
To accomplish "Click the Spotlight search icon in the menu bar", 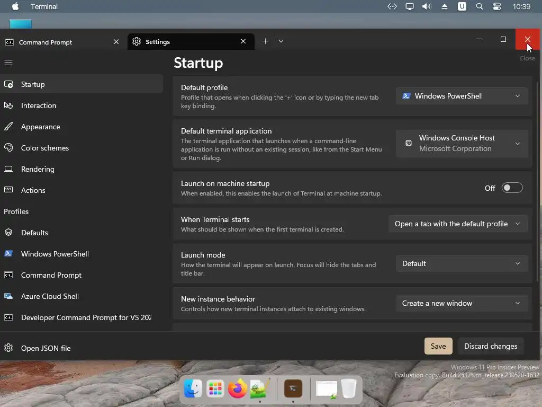I will 480,6.
